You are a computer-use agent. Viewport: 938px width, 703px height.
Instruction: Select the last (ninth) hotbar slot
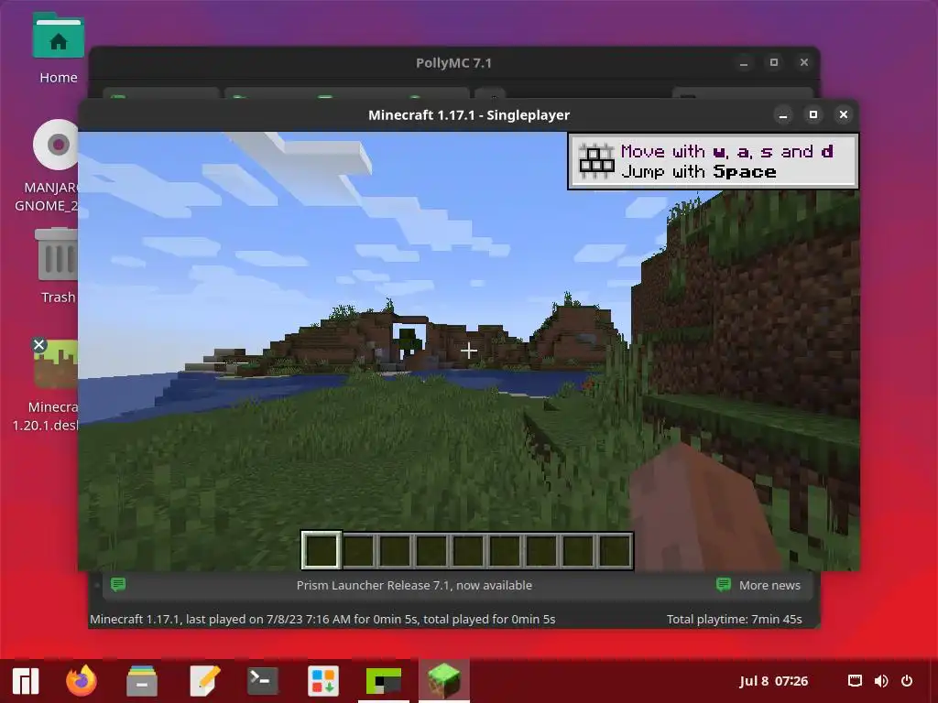(x=615, y=550)
